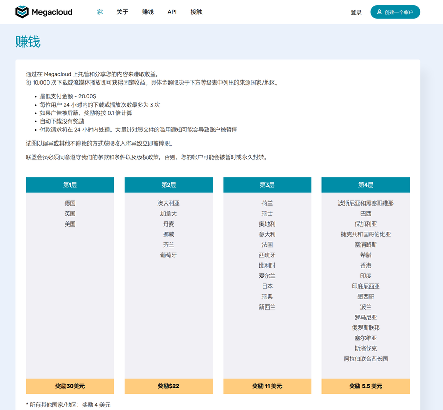The width and height of the screenshot is (443, 410).
Task: Click the Megacloud logo icon
Action: pos(22,12)
